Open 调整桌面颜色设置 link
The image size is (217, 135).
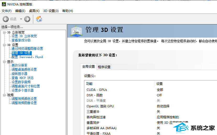(x=24, y=69)
